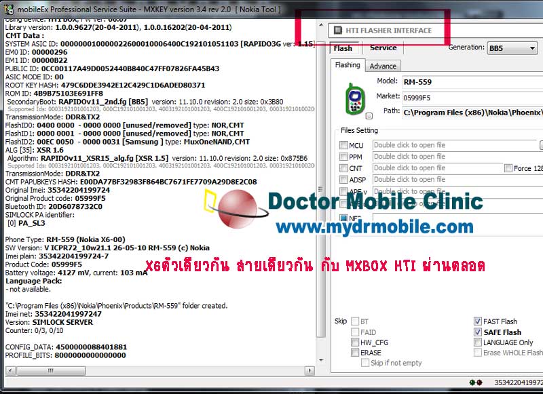Enable the MCU file checkbox
This screenshot has height=394, width=543.
(343, 145)
